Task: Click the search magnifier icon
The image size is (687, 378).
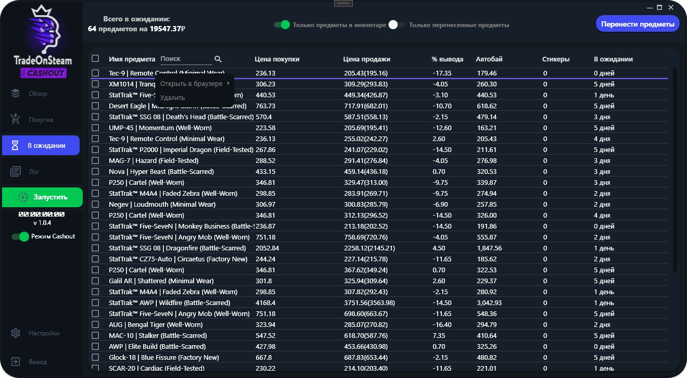Action: pos(218,59)
